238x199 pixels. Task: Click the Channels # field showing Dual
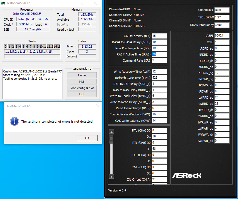click(222, 10)
